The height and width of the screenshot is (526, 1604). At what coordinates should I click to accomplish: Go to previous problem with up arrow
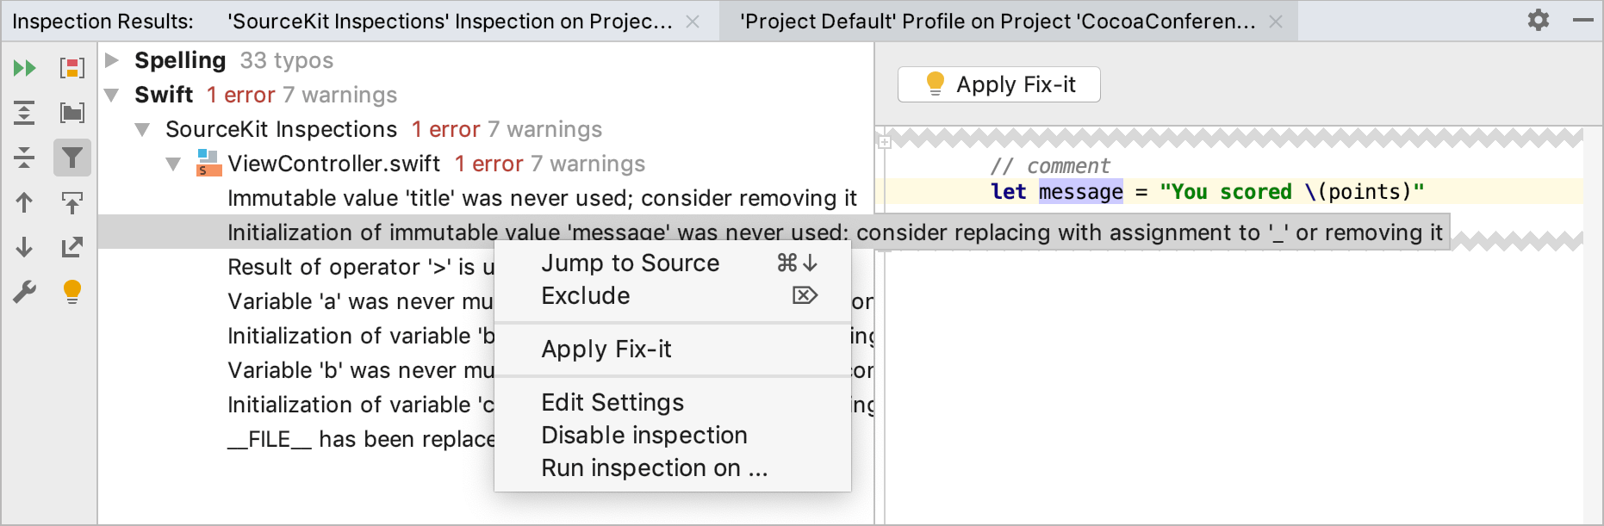25,202
